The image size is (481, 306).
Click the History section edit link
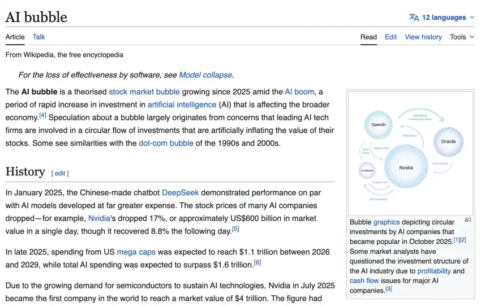pyautogui.click(x=60, y=173)
